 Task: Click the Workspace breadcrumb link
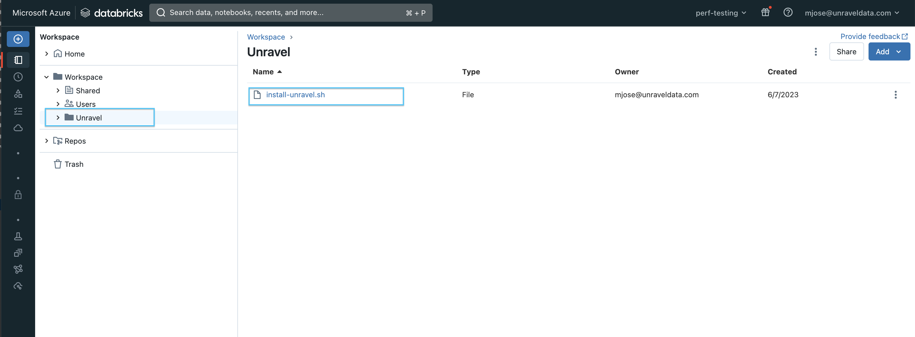[x=266, y=37]
